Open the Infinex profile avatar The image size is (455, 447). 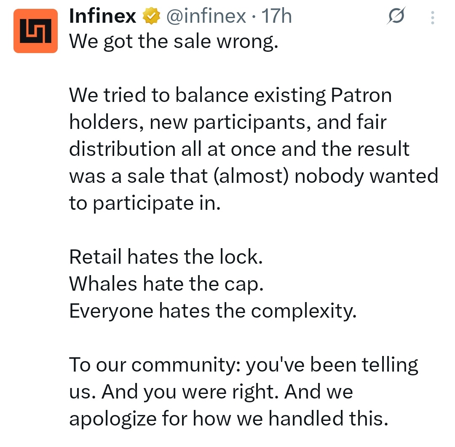point(35,31)
